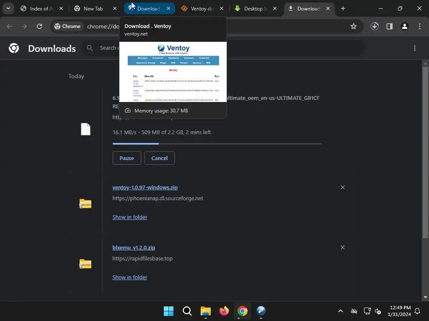The image size is (429, 321).
Task: Bookmark this page with the star
Action: tap(354, 26)
